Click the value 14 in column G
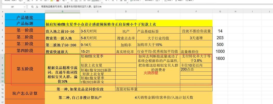273x104 pixels. [x=220, y=31]
